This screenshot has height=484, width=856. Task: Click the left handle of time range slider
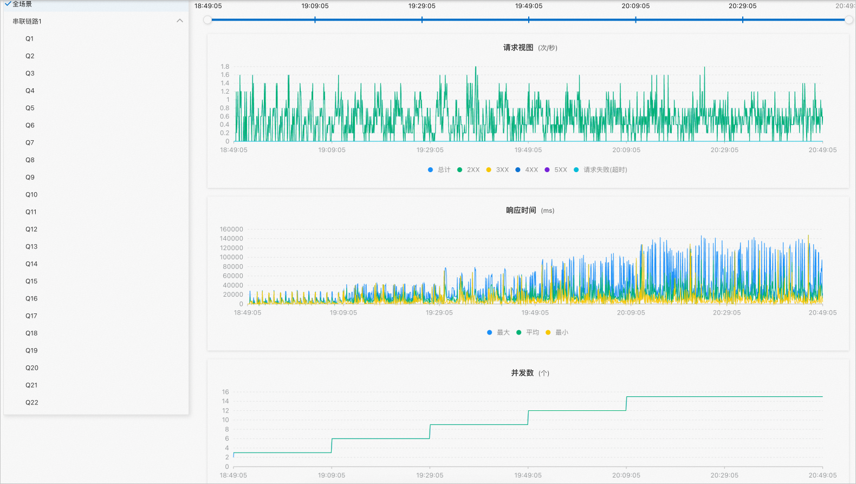207,20
